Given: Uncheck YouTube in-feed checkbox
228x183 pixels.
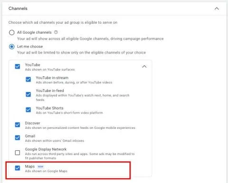Looking at the screenshot, I should point(28,94).
